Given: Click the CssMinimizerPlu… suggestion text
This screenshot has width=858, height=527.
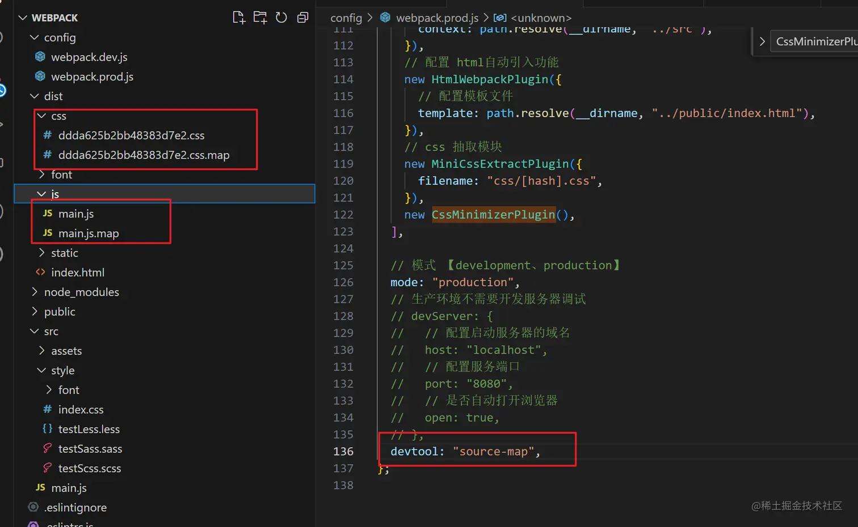Looking at the screenshot, I should [817, 41].
